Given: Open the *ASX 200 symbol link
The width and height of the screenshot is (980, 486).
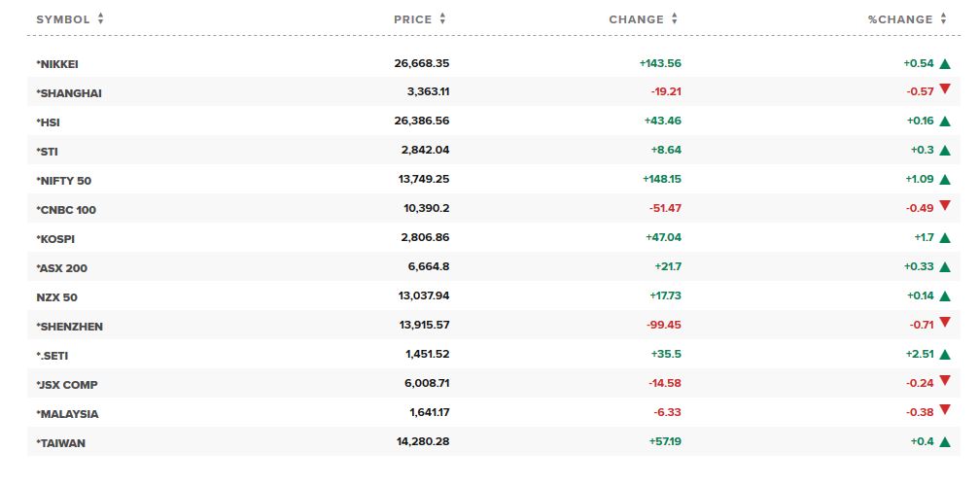Looking at the screenshot, I should (62, 268).
